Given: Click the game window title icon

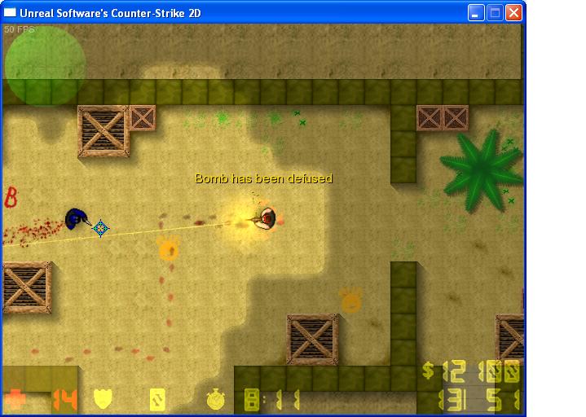Looking at the screenshot, I should (10, 12).
